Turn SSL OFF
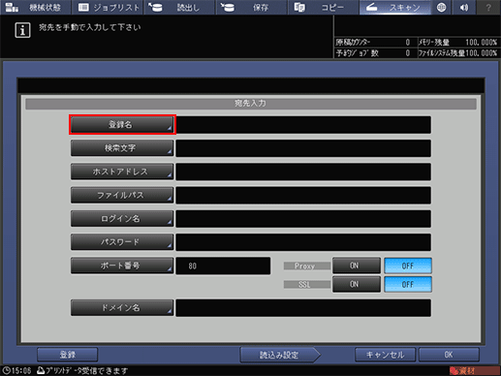Screen dimensions: 501x376 [x=408, y=284]
